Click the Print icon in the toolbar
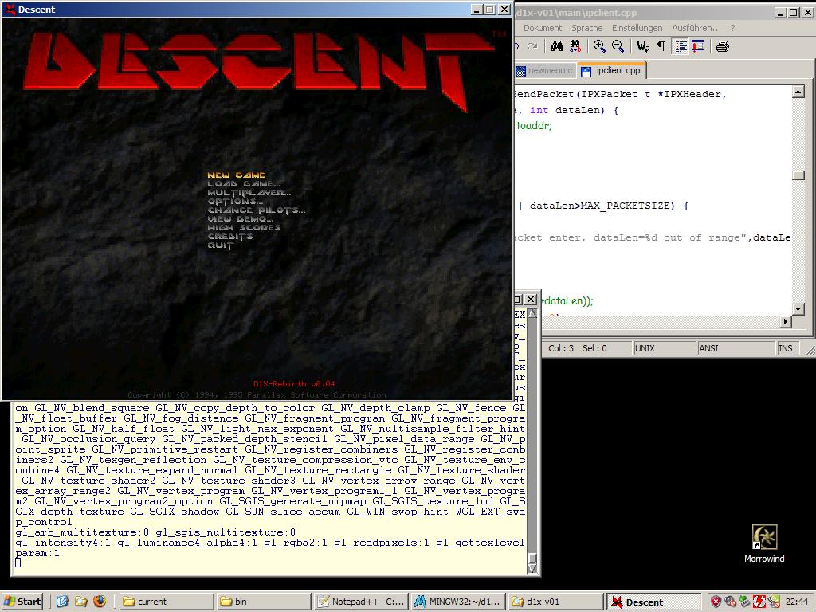 click(722, 46)
